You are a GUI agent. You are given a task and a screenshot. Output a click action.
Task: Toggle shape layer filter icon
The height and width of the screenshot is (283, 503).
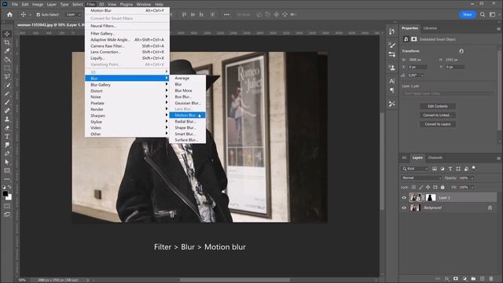tap(458, 168)
